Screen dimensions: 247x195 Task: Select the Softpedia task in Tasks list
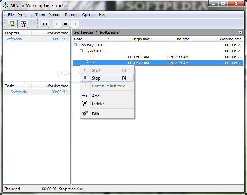37,92
